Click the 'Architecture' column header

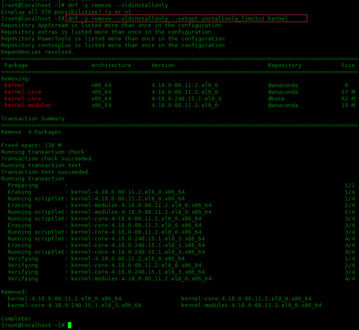(111, 65)
